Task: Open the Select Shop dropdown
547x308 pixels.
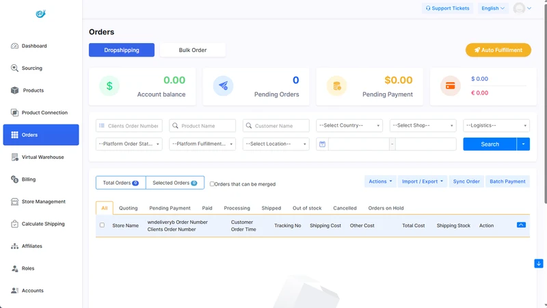Action: [x=423, y=125]
